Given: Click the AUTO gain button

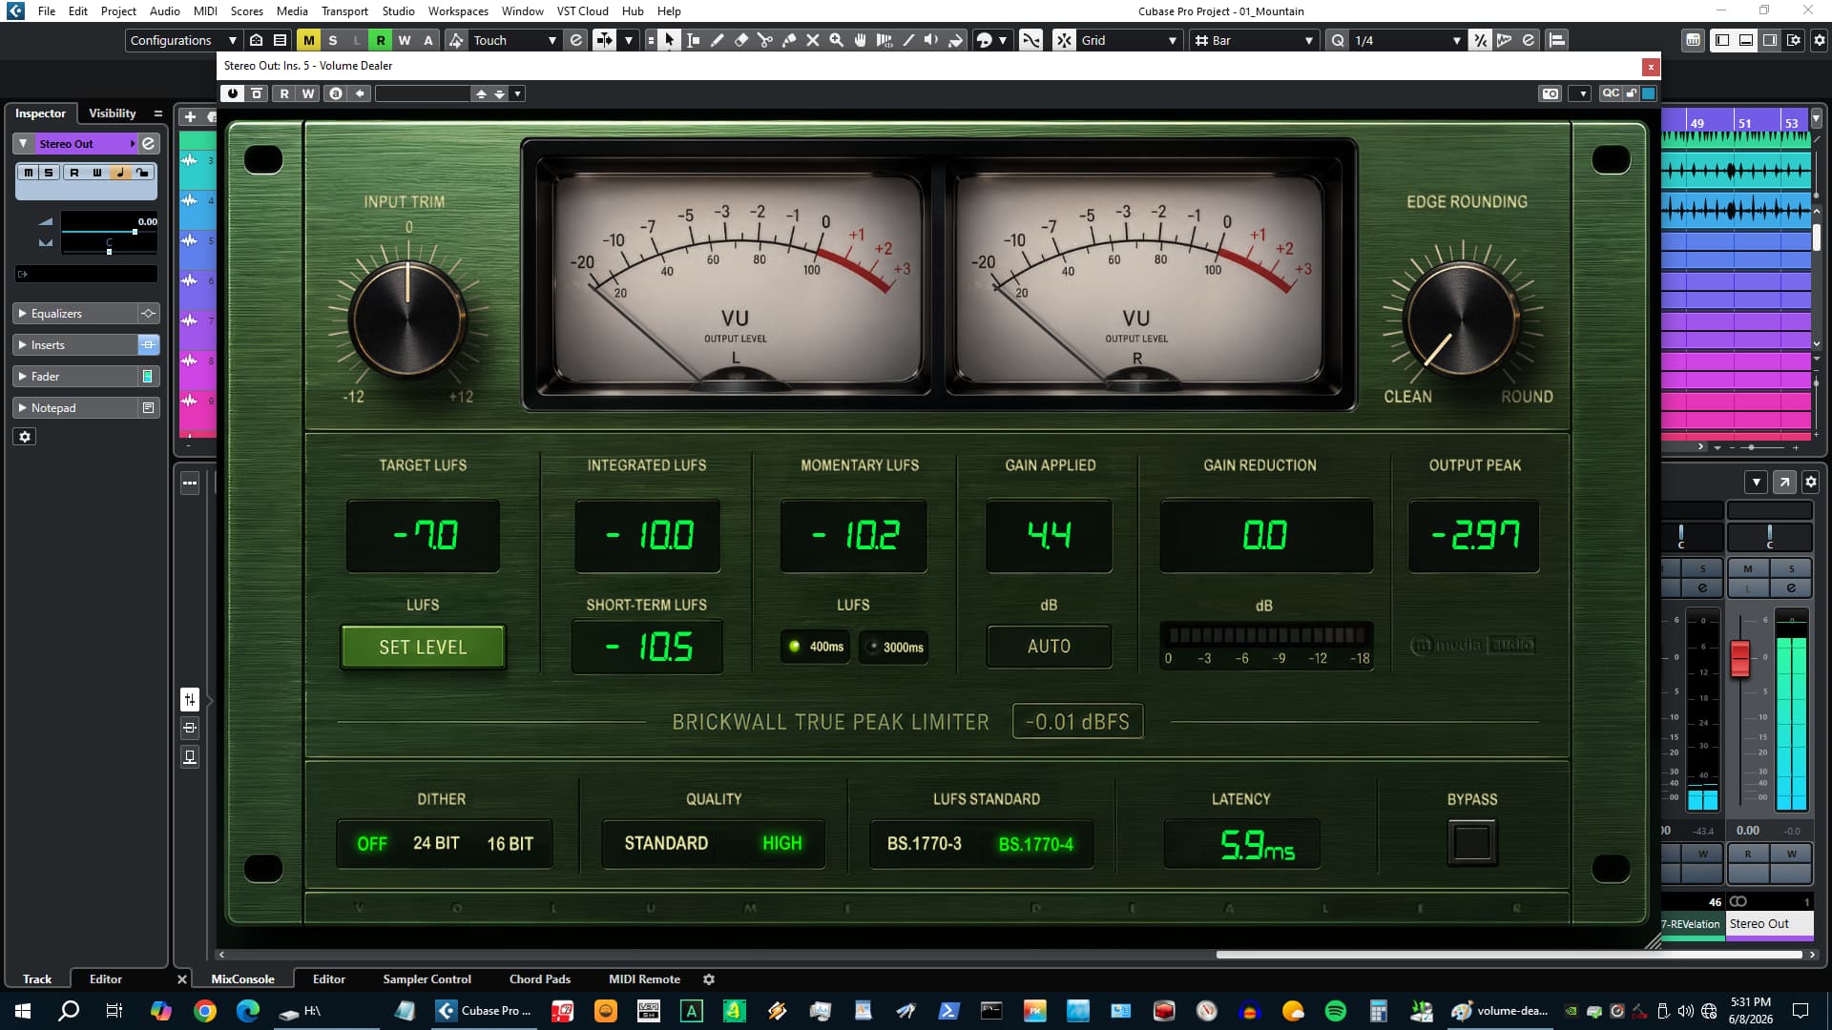Looking at the screenshot, I should 1049,647.
